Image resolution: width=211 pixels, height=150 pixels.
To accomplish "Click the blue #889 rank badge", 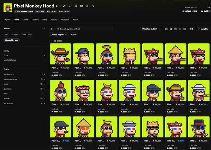I will click(66, 141).
